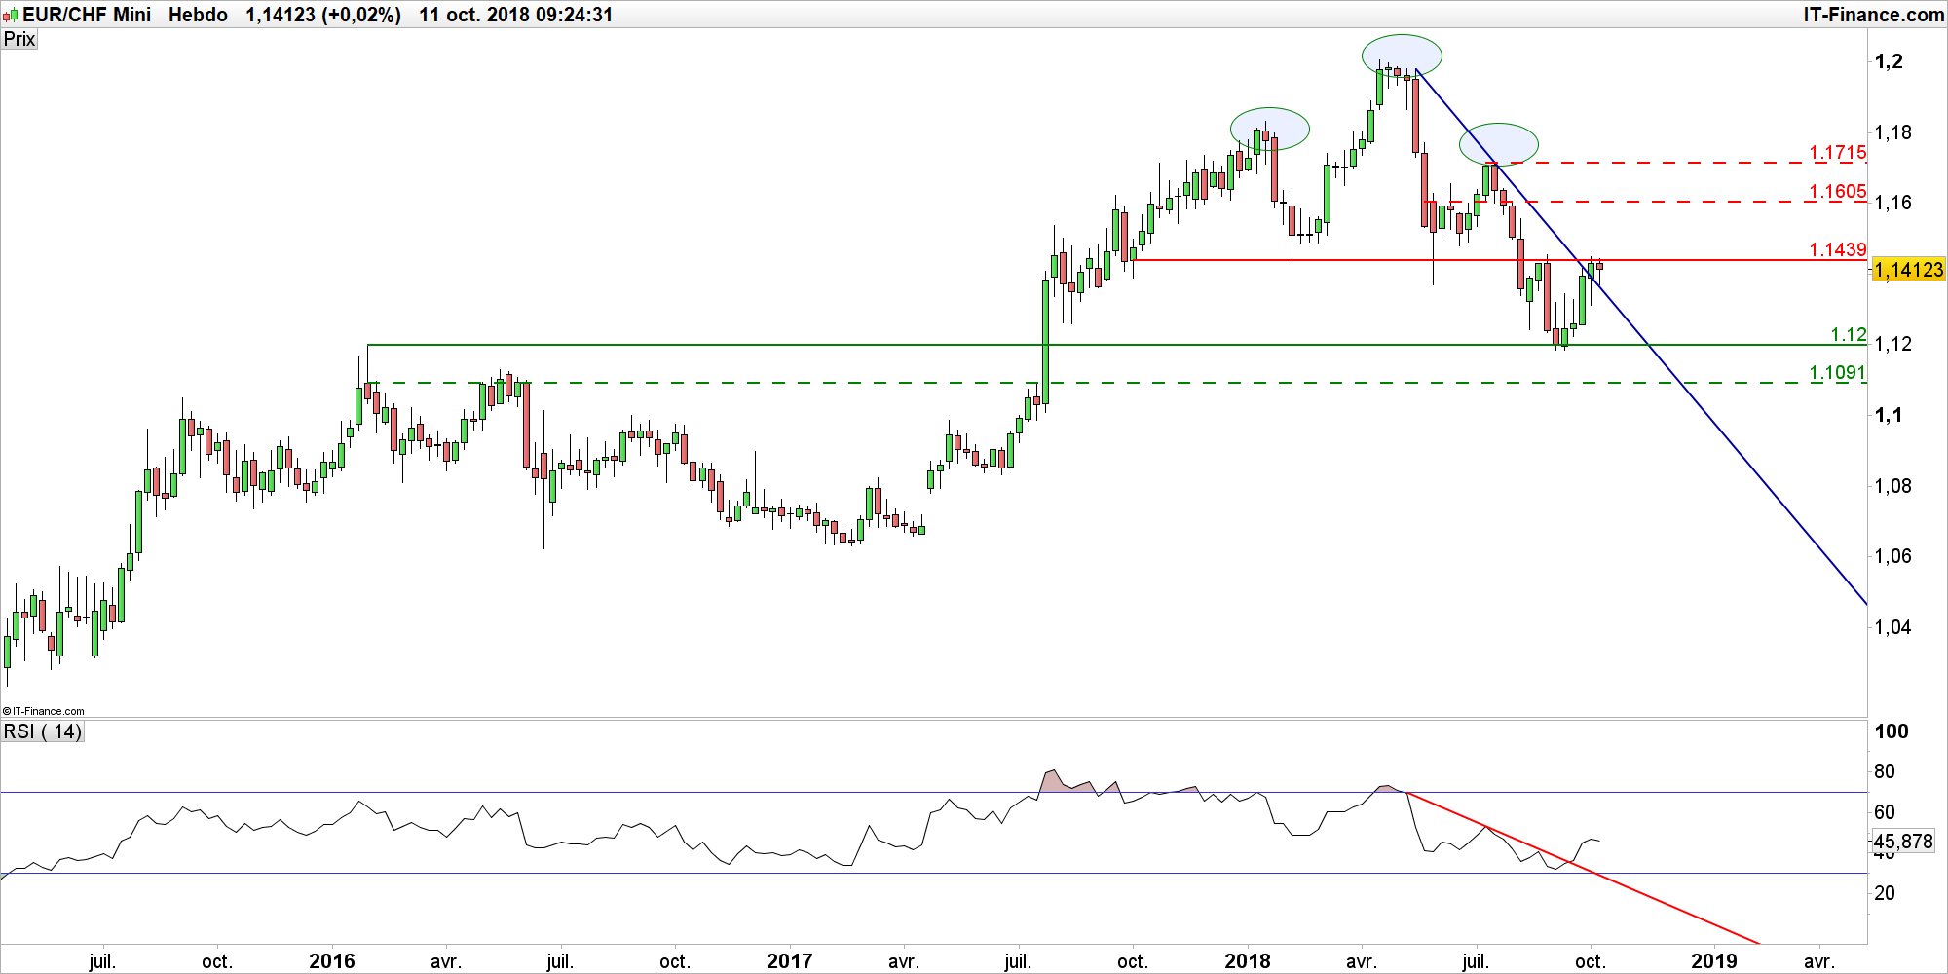Click the last ellipse marker, above the juil. 2018 date label
This screenshot has height=974, width=1948.
click(x=1499, y=144)
